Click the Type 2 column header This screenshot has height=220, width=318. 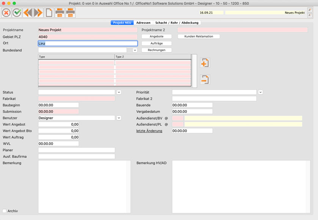coord(153,57)
